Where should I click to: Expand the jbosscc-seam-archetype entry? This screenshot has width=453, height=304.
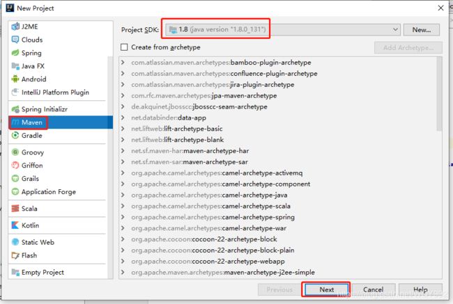[123, 106]
